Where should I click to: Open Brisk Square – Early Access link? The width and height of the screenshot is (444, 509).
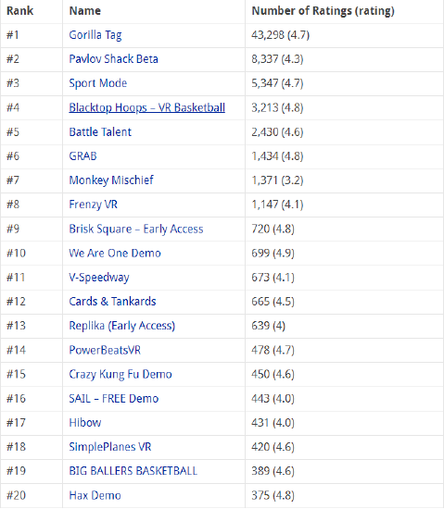coord(136,230)
